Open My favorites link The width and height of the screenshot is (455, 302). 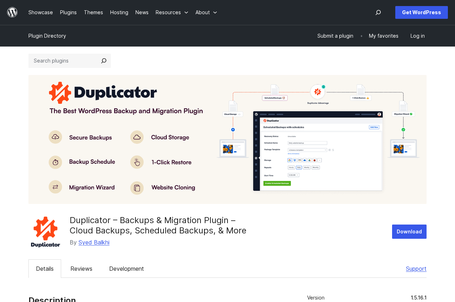click(384, 36)
